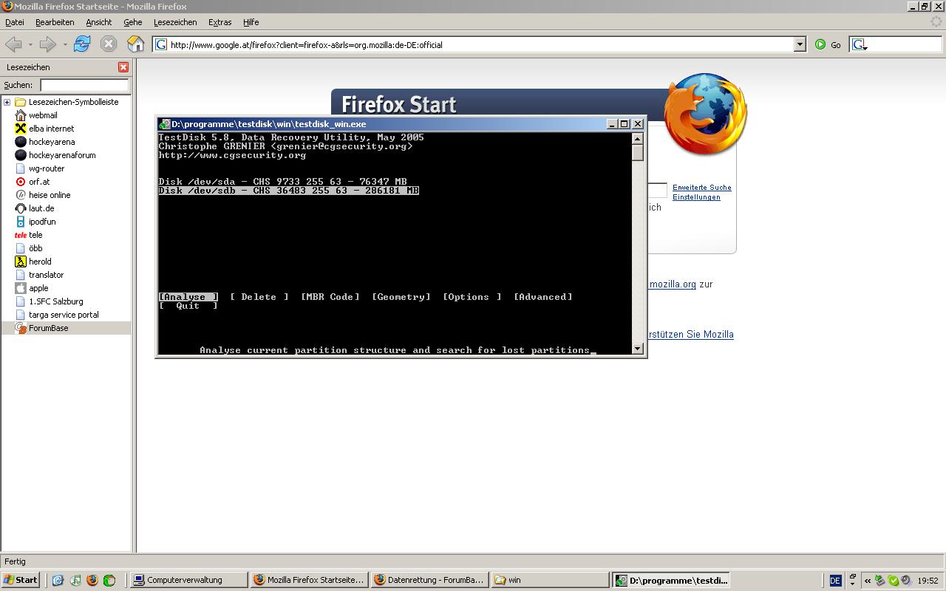Open the targa service portal bookmark
The height and width of the screenshot is (591, 946).
pyautogui.click(x=64, y=315)
